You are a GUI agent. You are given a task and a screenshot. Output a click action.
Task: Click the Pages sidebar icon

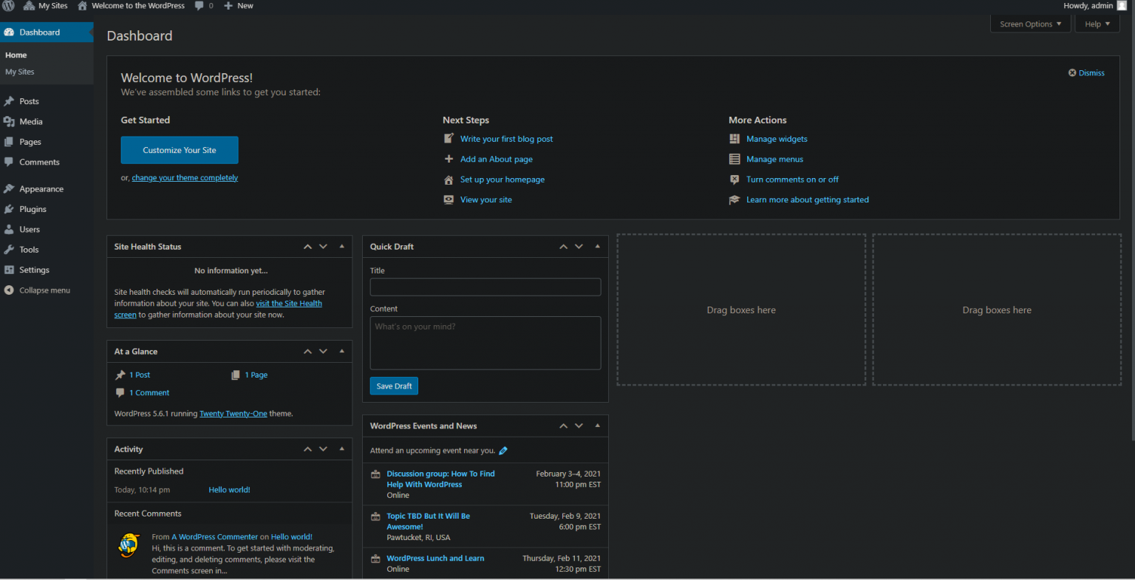tap(9, 142)
